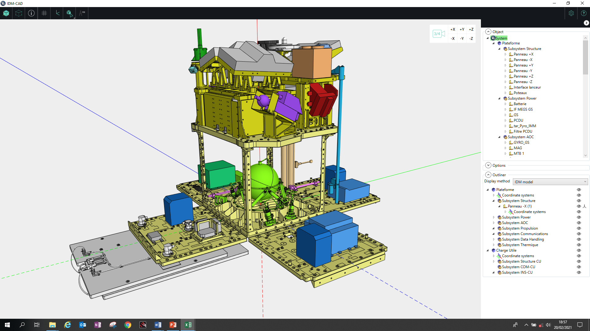Select the object picking cube icon
Image resolution: width=590 pixels, height=331 pixels.
pos(69,13)
